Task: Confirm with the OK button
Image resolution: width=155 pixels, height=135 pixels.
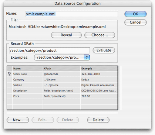Action: point(135,14)
